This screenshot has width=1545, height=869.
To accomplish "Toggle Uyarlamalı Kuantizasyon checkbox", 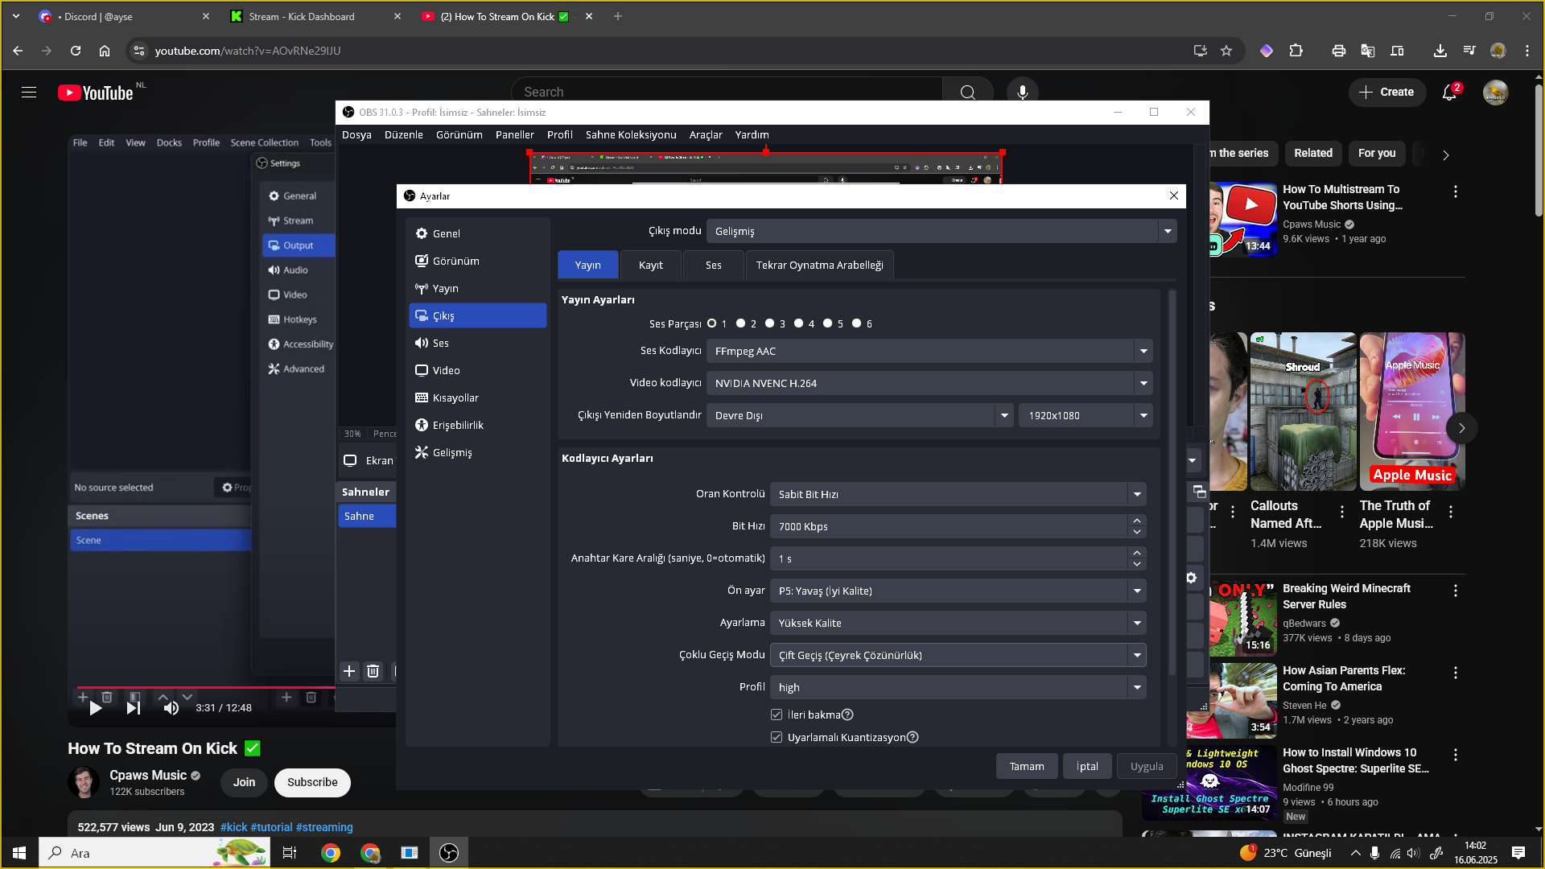I will (x=777, y=737).
